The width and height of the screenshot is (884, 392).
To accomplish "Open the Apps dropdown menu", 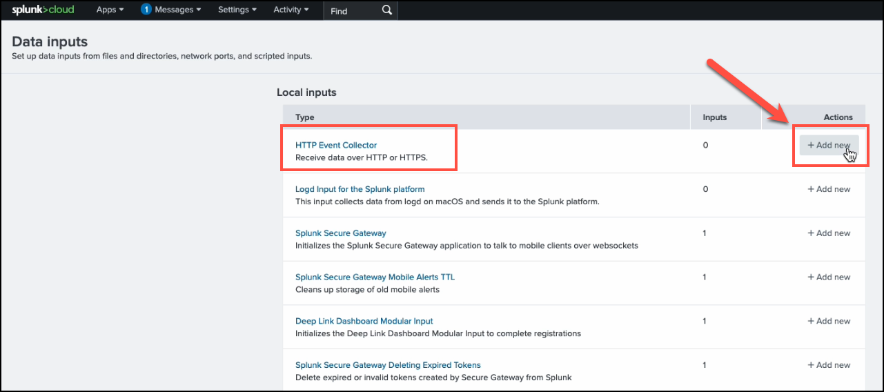I will tap(110, 10).
